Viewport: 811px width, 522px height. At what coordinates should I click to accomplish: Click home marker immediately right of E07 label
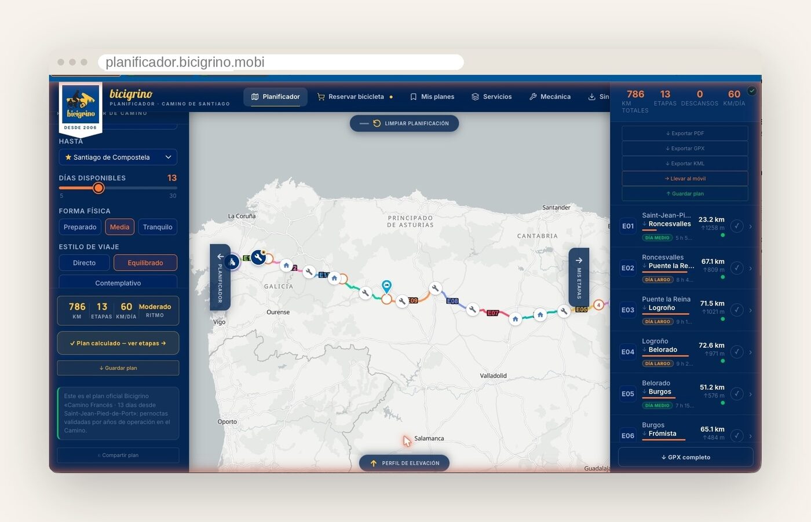(515, 319)
